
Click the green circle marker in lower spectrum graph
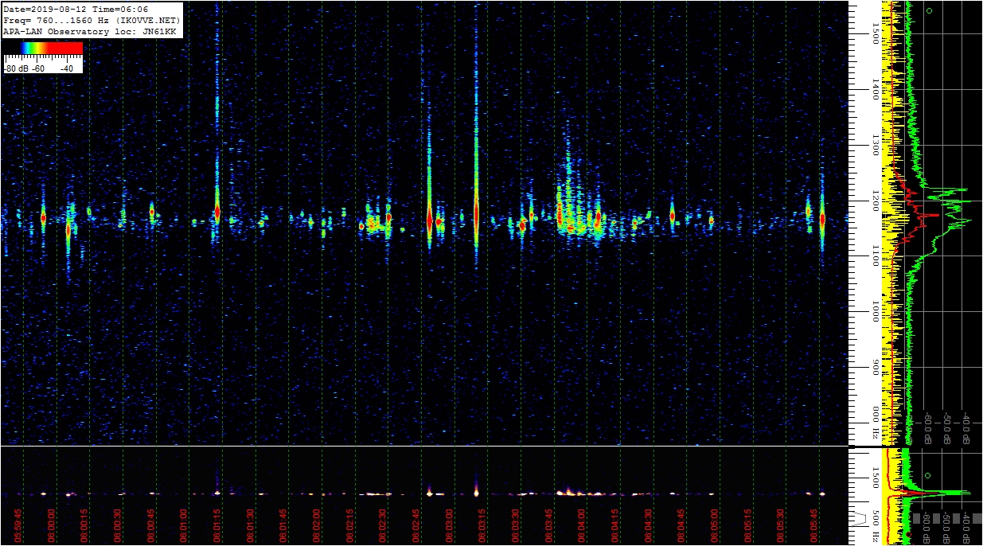click(x=928, y=475)
